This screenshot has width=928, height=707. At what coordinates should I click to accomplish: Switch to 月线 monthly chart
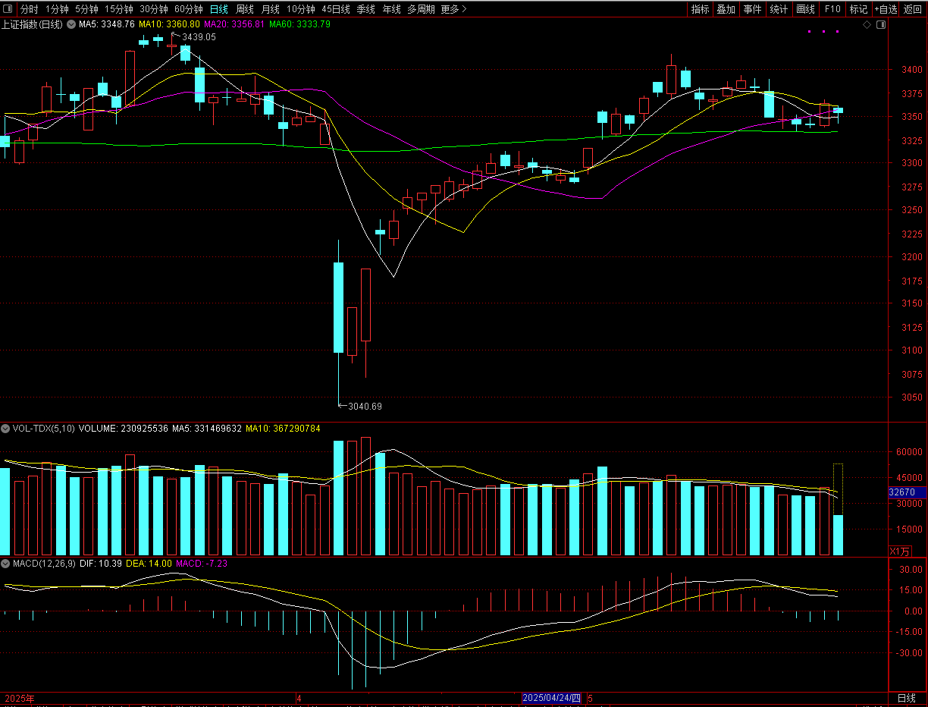[x=271, y=9]
